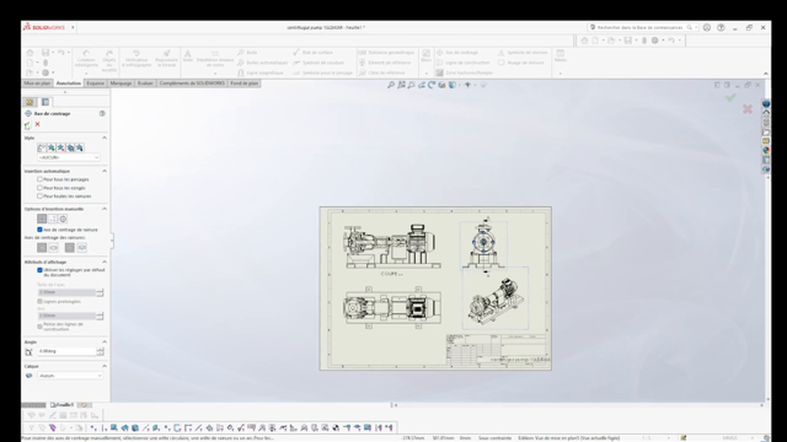Screen dimensions: 787x442
Task: Click the graphics area green accept checkmark
Action: [x=730, y=98]
